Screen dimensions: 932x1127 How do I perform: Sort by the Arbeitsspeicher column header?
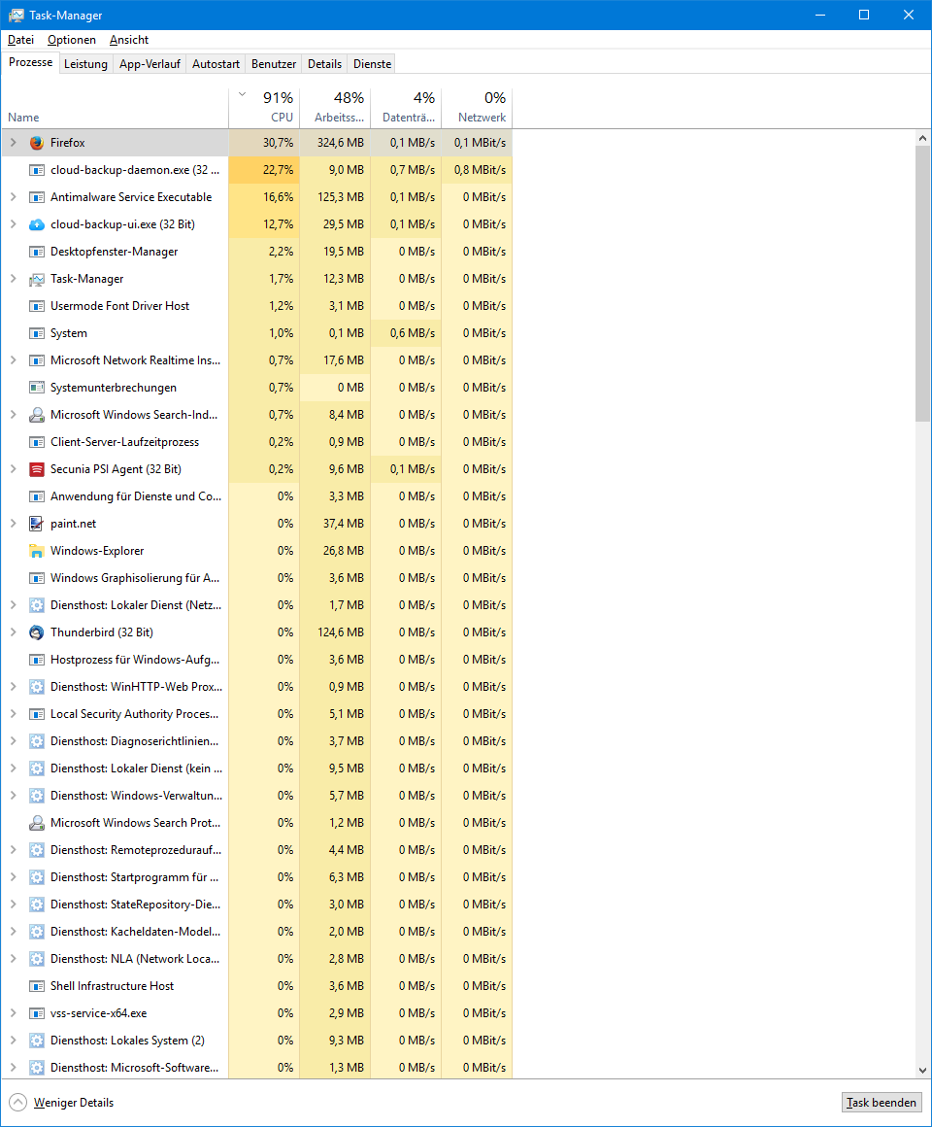pos(335,107)
